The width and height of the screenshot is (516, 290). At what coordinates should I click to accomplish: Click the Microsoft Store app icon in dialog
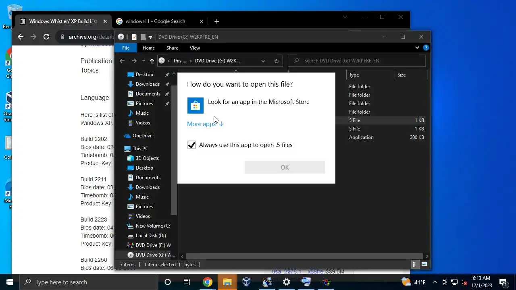tap(196, 106)
